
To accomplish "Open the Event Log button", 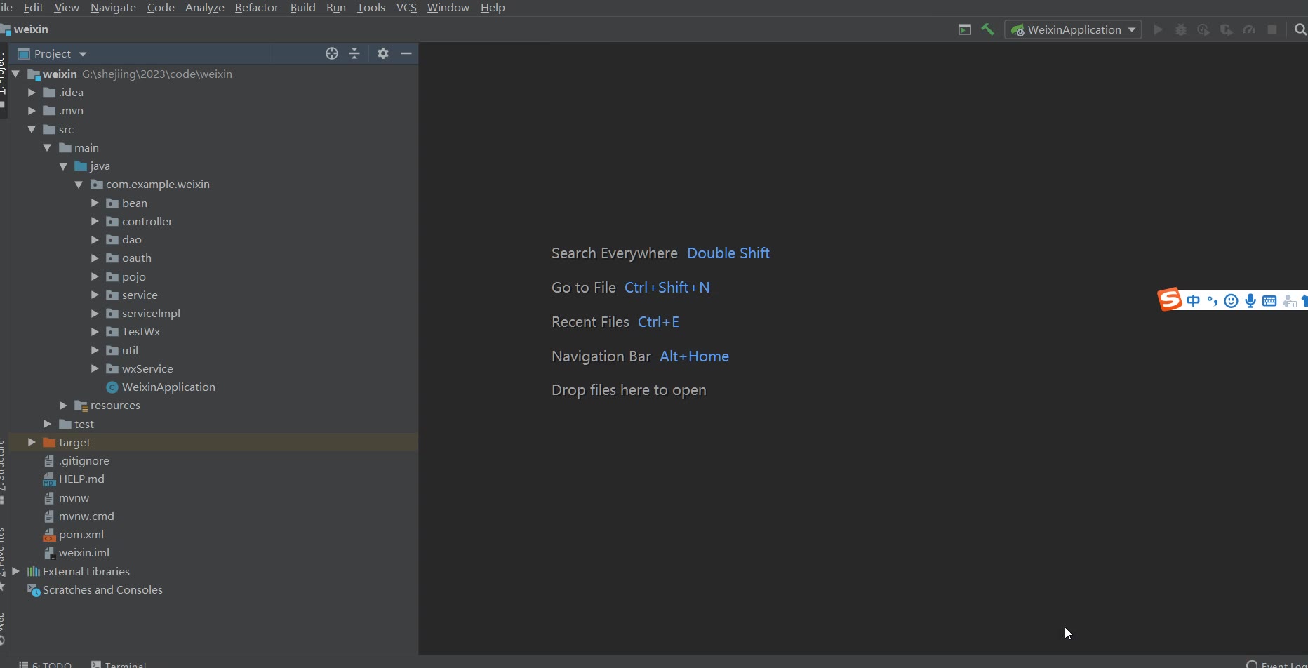I will [x=1277, y=664].
